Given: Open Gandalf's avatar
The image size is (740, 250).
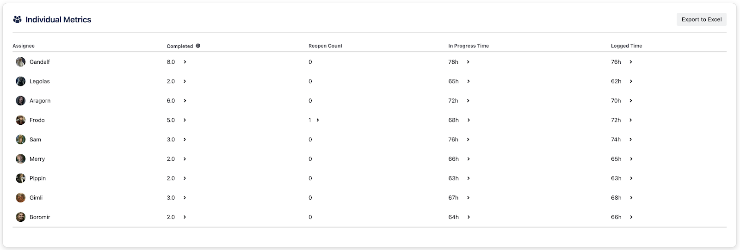Looking at the screenshot, I should point(20,62).
